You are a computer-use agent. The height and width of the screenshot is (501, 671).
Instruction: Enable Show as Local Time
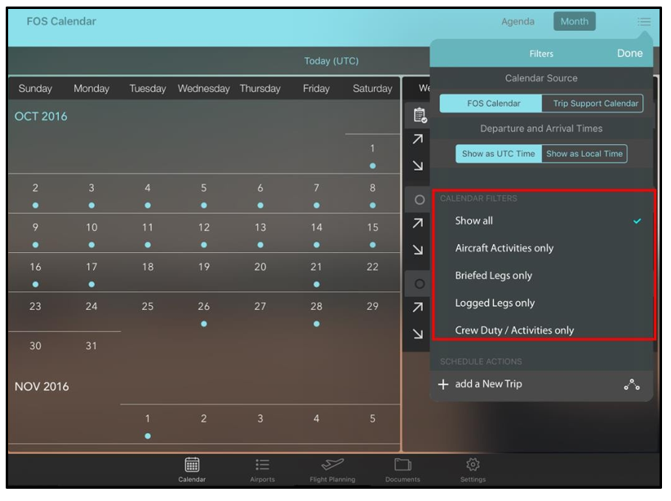(x=584, y=153)
